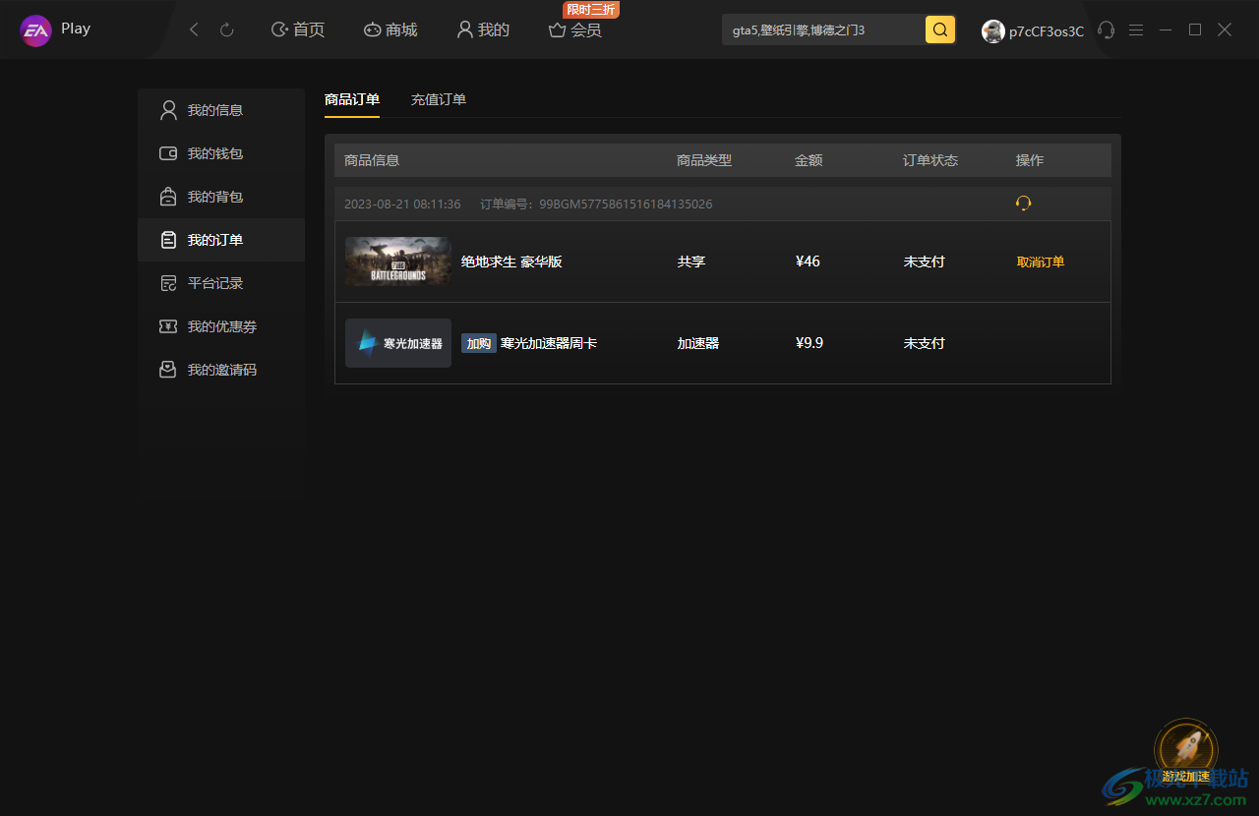
Task: Click the 游戏加速 rocket floating button
Action: (x=1185, y=751)
